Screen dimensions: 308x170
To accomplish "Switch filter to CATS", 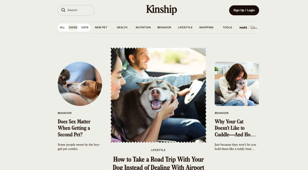I will tap(85, 27).
